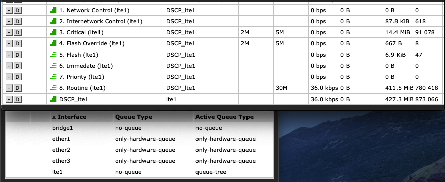This screenshot has height=182, width=445.
Task: Remove the Network Control (lte1) queue with minus button
Action: tap(9, 11)
